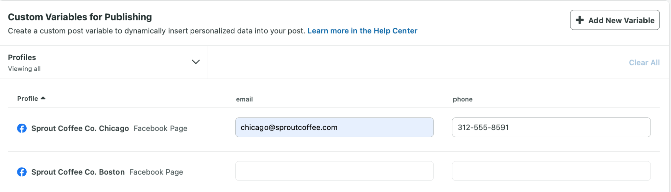Open Learn more in the Help Center link
Viewport: 671px width, 192px height.
[x=362, y=31]
